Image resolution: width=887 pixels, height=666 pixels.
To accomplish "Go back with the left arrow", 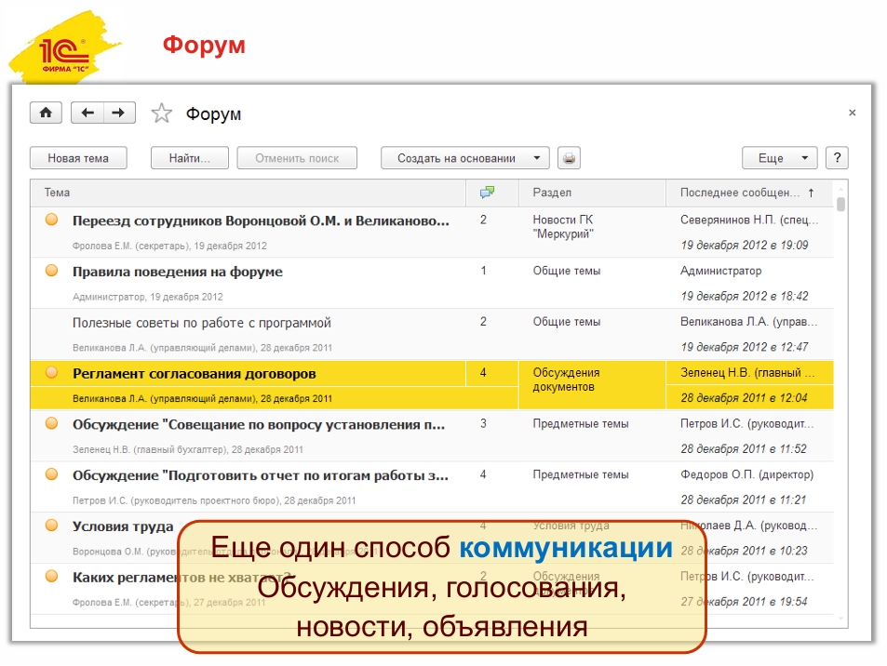I will click(x=87, y=113).
